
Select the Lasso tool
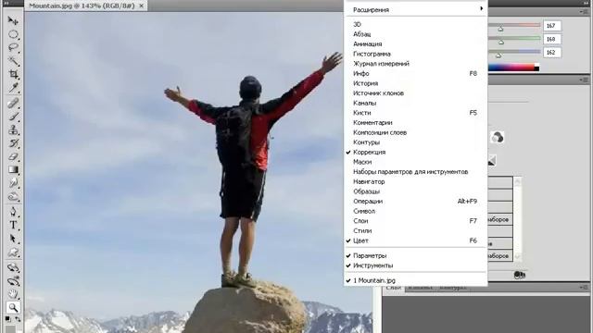pos(13,47)
